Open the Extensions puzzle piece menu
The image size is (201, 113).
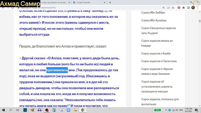183,8
